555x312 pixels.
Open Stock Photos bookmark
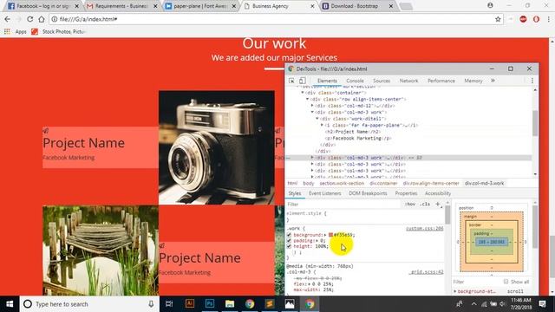[58, 31]
